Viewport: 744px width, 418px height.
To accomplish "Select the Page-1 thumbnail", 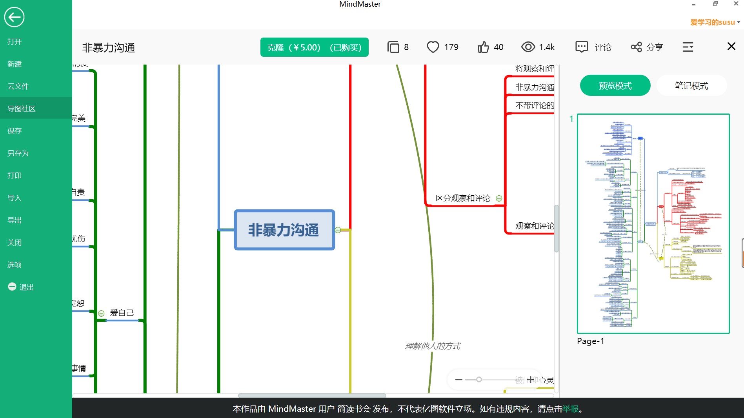I will pos(653,223).
